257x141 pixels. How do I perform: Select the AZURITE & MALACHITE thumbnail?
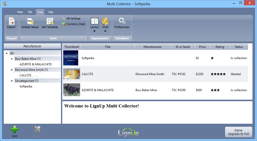point(72,90)
